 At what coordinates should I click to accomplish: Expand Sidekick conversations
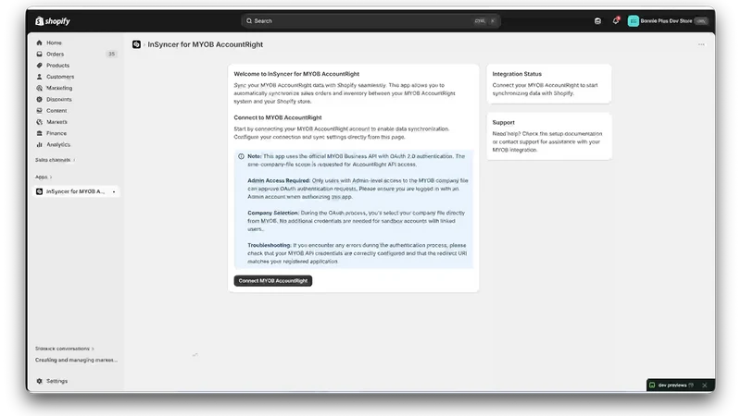(x=64, y=349)
